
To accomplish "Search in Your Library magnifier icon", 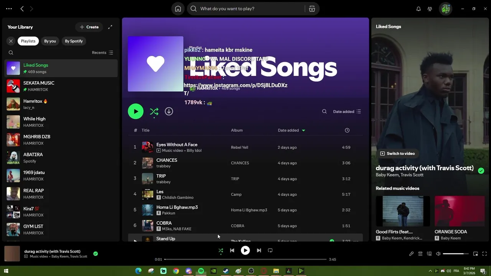I will click(11, 53).
